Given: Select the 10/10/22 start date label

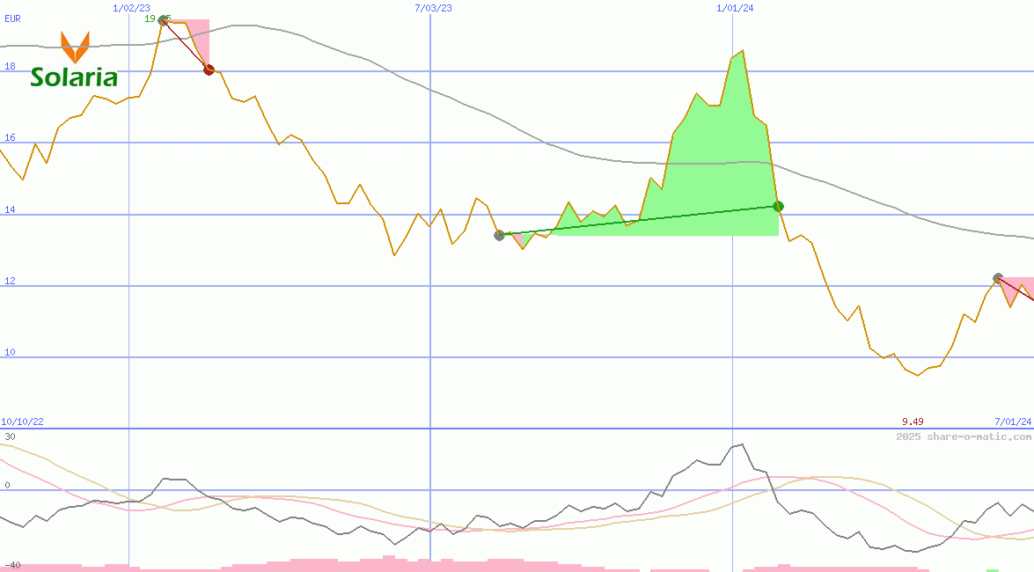Looking at the screenshot, I should point(22,422).
